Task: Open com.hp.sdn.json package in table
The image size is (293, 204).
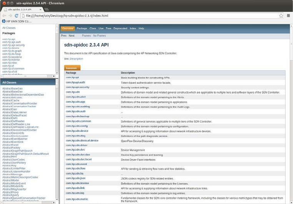Action: (x=75, y=178)
